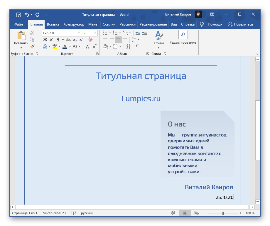
Task: Align text to the left
Action: point(105,40)
